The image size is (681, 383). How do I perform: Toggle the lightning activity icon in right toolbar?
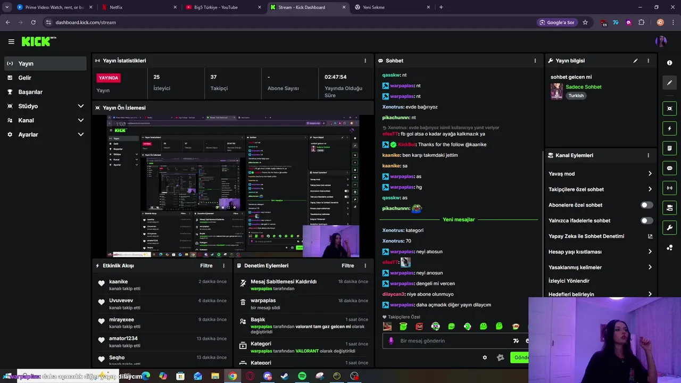(669, 128)
